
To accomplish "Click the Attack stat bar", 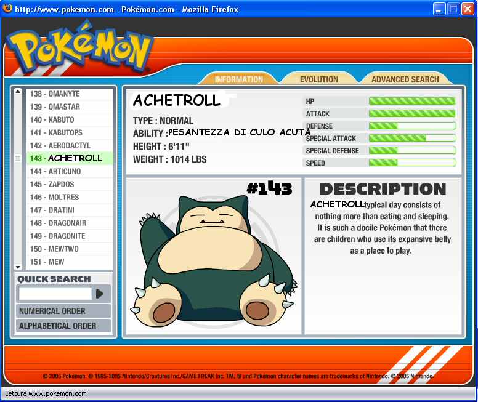I will click(x=412, y=114).
